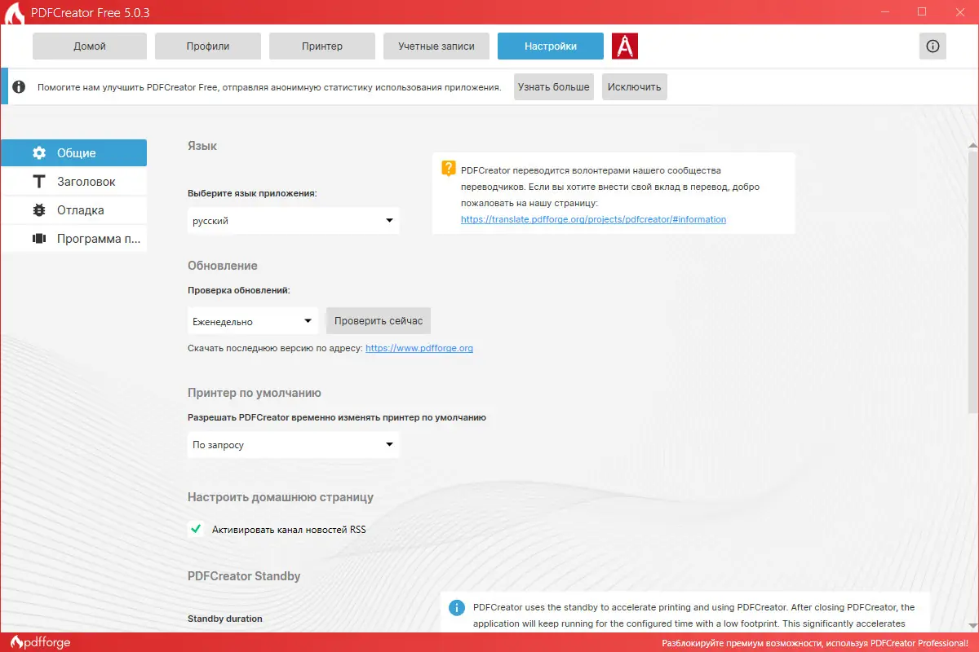
Task: Select Заголовок in the settings sidebar
Action: [x=74, y=182]
